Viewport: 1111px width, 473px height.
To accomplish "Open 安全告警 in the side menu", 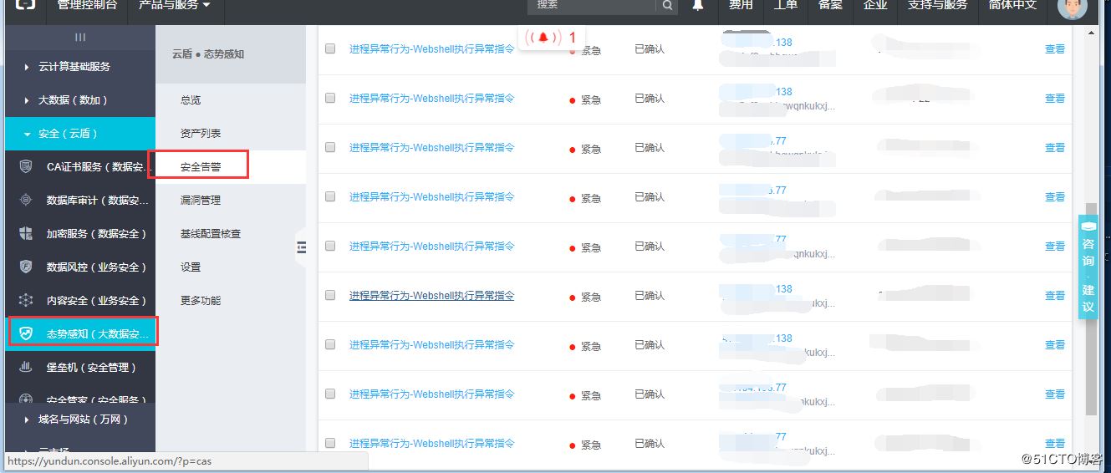I will 201,166.
